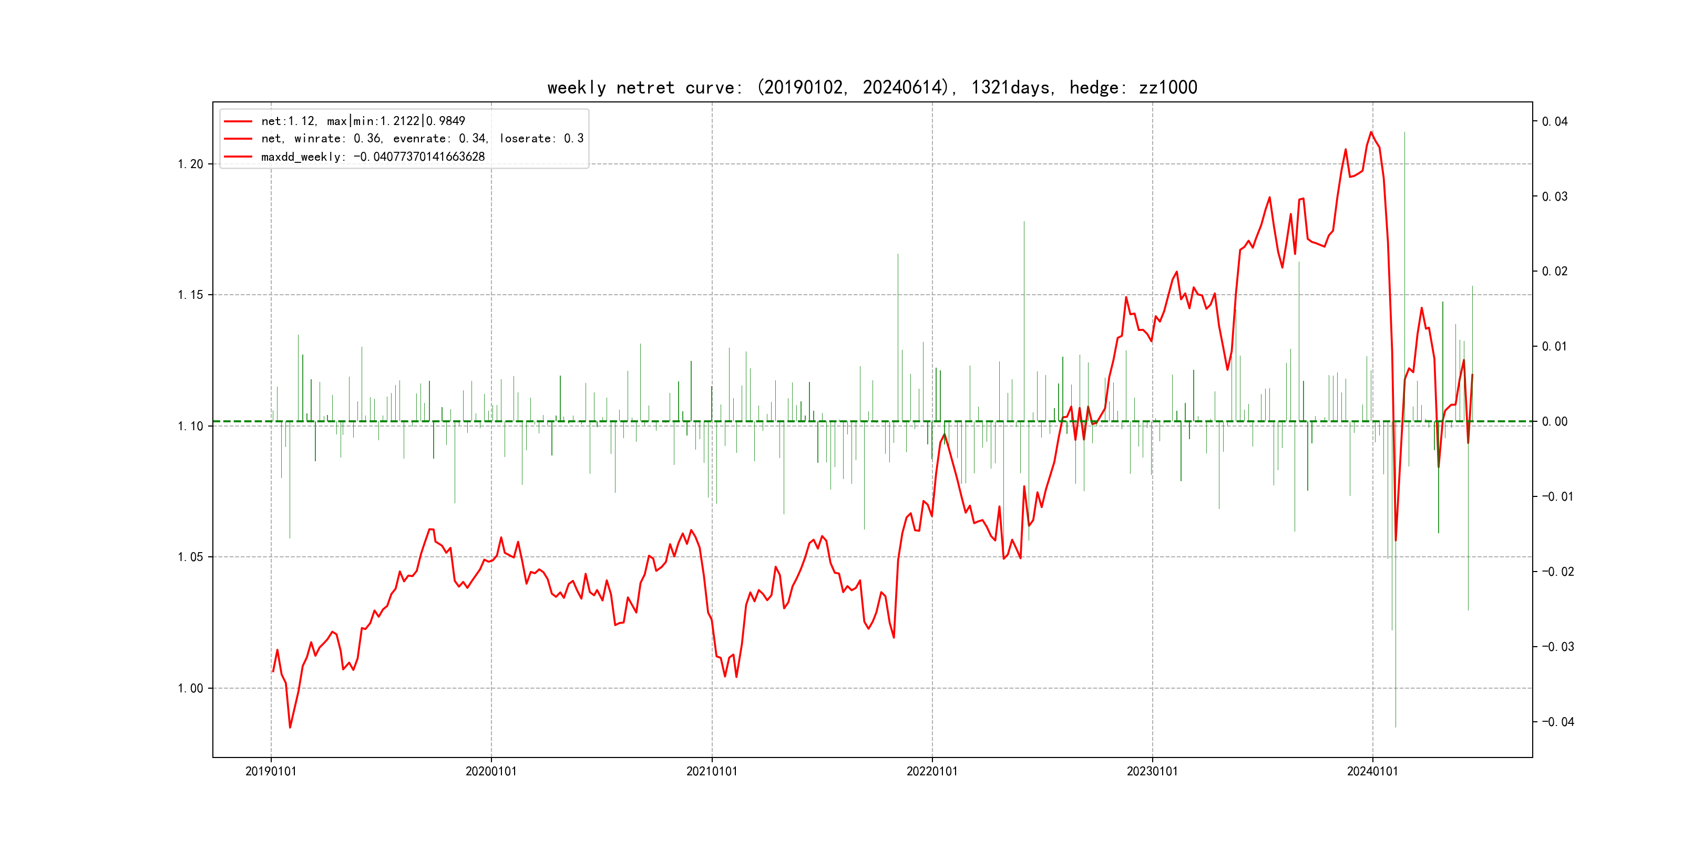The width and height of the screenshot is (1703, 851).
Task: Click the 1.15 left axis label
Action: [x=190, y=295]
